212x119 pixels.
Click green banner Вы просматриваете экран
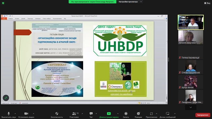point(93,2)
